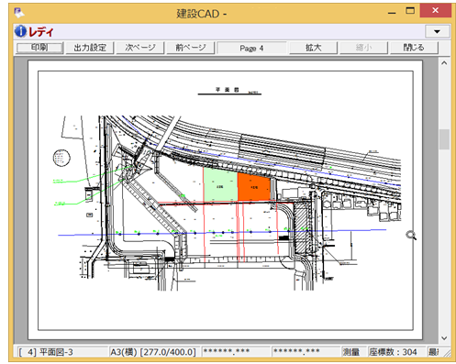This screenshot has width=456, height=364.
Task: Click the 印刷 print button
Action: point(39,48)
